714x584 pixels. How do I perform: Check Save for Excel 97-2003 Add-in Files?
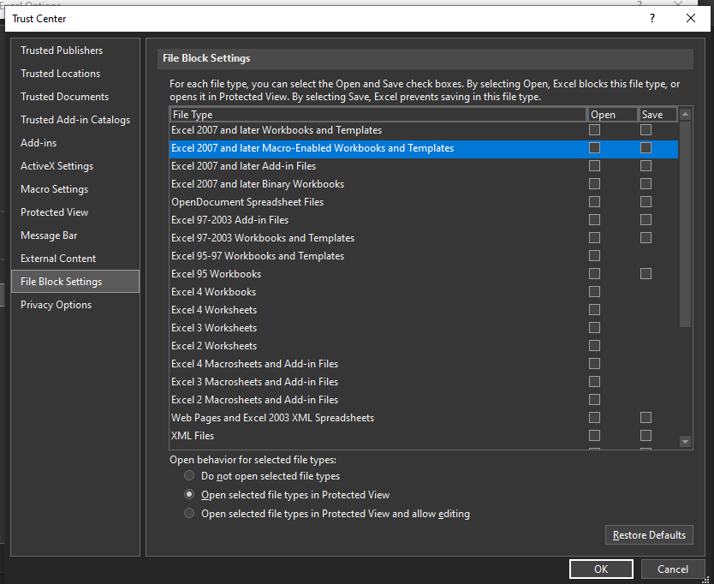[646, 219]
